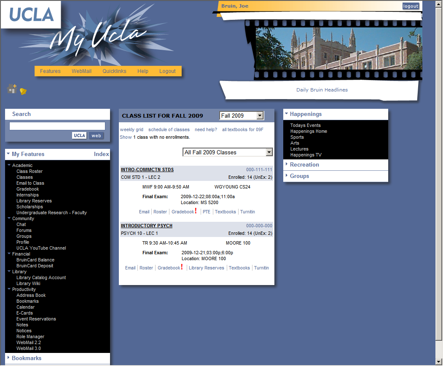Collapse the Academic tree category
Screen dimensions: 443x366
(x=9, y=165)
